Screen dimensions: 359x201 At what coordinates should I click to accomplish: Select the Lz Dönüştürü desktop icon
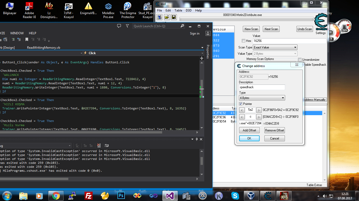point(49,10)
